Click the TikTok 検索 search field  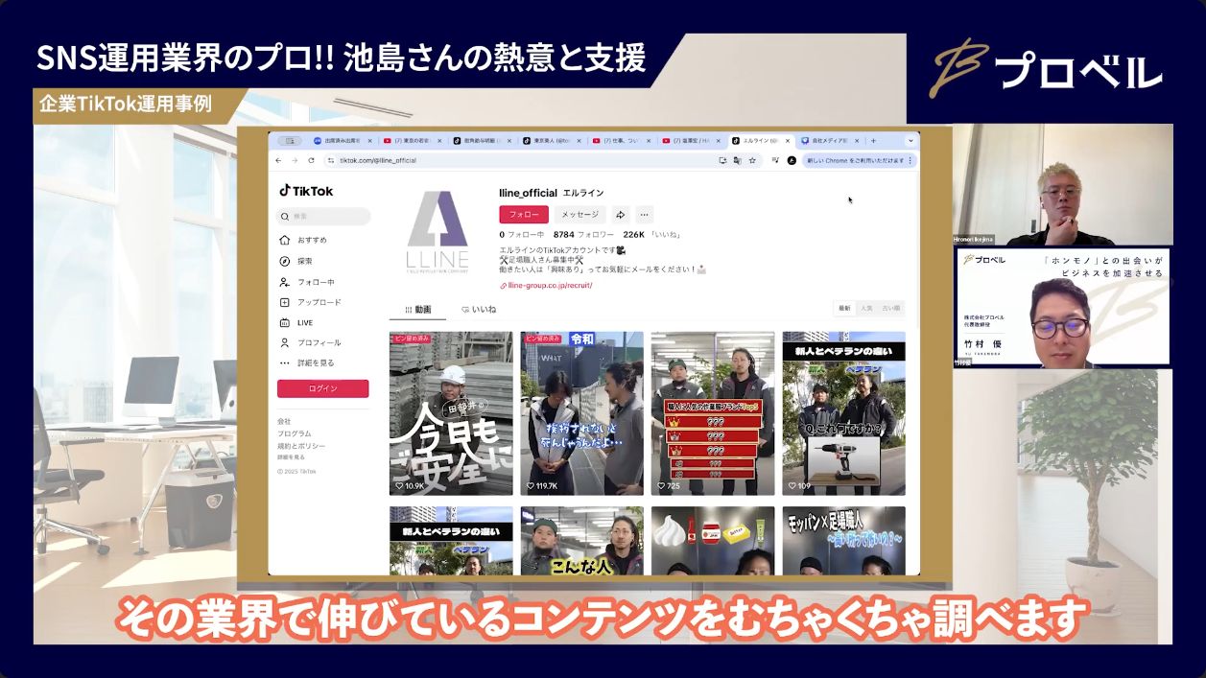[x=323, y=217]
